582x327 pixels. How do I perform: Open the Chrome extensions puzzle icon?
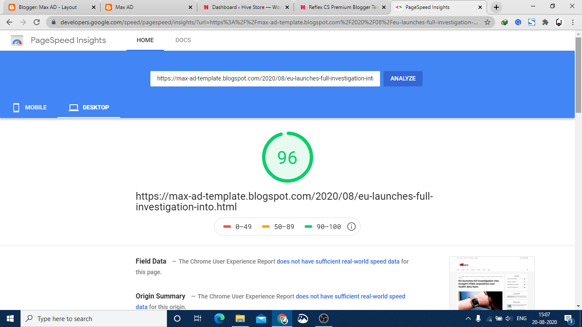[545, 22]
